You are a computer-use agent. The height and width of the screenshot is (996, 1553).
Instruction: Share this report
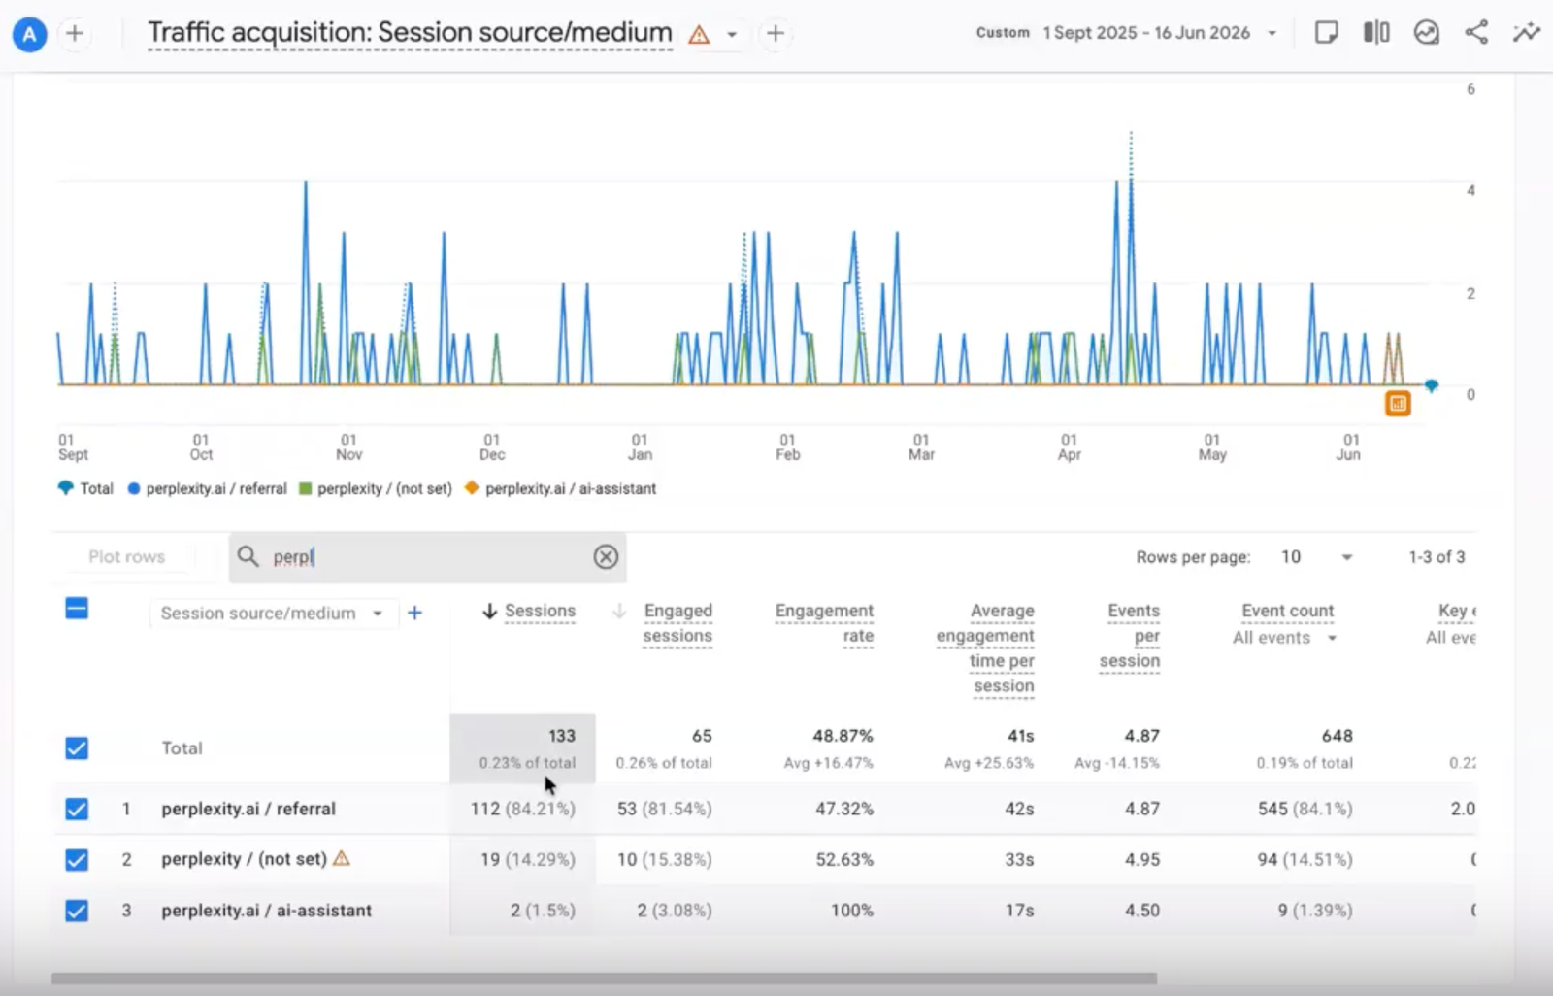1476,33
